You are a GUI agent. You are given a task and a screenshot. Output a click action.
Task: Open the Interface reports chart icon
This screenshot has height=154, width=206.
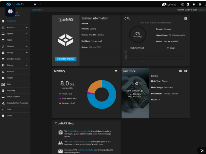(x=185, y=71)
